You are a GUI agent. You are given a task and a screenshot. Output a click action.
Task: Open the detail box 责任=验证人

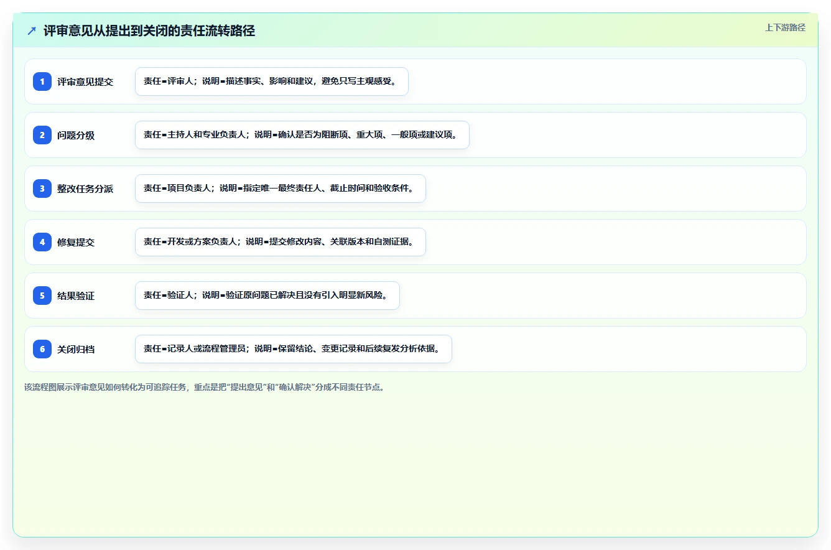coord(267,296)
